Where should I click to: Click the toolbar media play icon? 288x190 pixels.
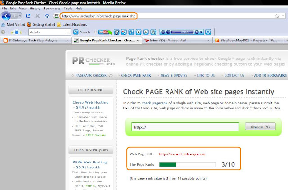[139, 32]
